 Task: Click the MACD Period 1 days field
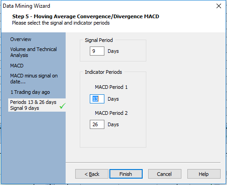(x=97, y=99)
